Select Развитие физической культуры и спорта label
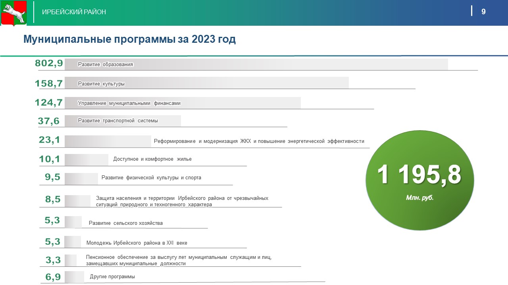 pyautogui.click(x=151, y=178)
